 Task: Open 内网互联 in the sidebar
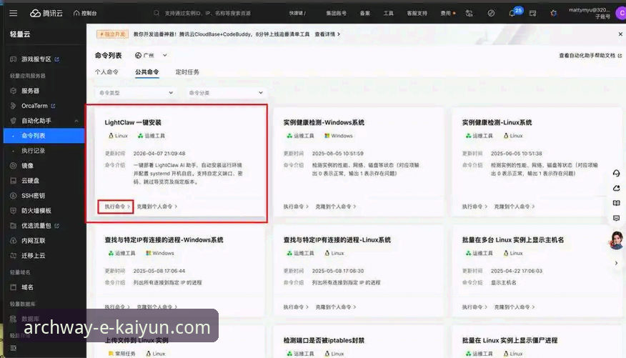[33, 241]
